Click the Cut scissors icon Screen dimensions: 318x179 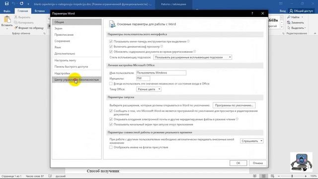(16, 17)
